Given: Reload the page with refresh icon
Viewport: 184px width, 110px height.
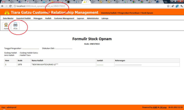Looking at the screenshot, I should (x=10, y=6).
